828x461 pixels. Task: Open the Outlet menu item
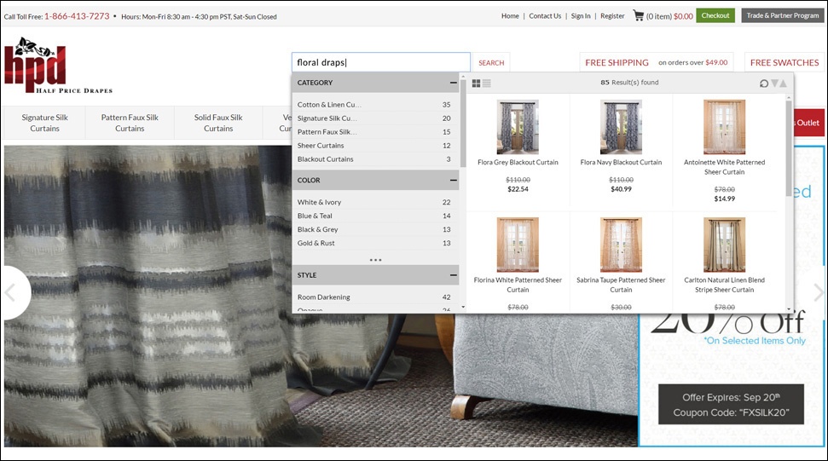click(808, 123)
